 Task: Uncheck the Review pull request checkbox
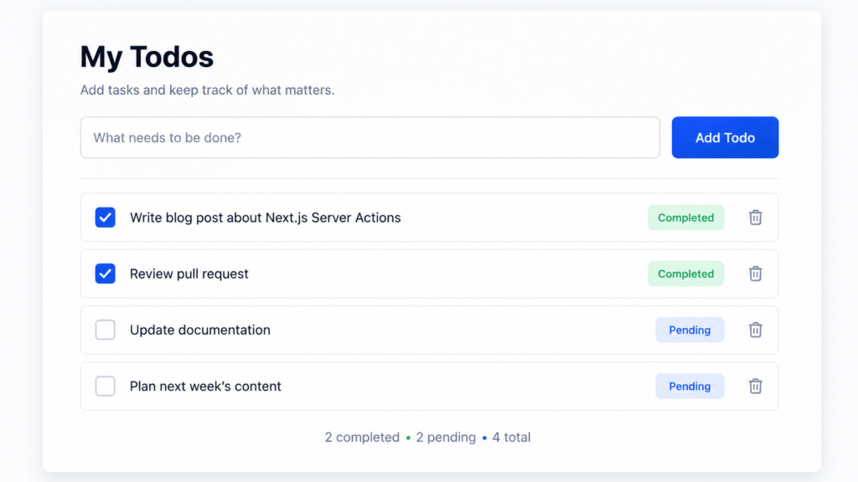pyautogui.click(x=105, y=274)
